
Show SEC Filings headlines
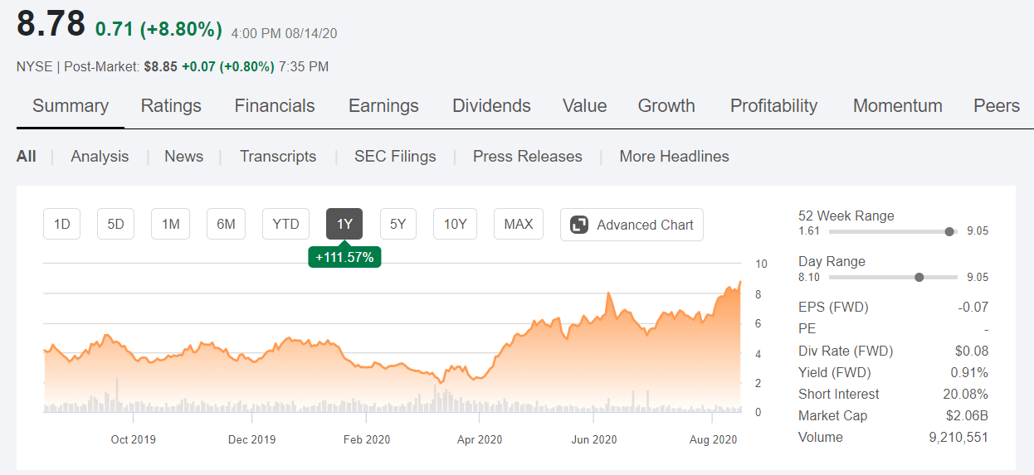395,157
